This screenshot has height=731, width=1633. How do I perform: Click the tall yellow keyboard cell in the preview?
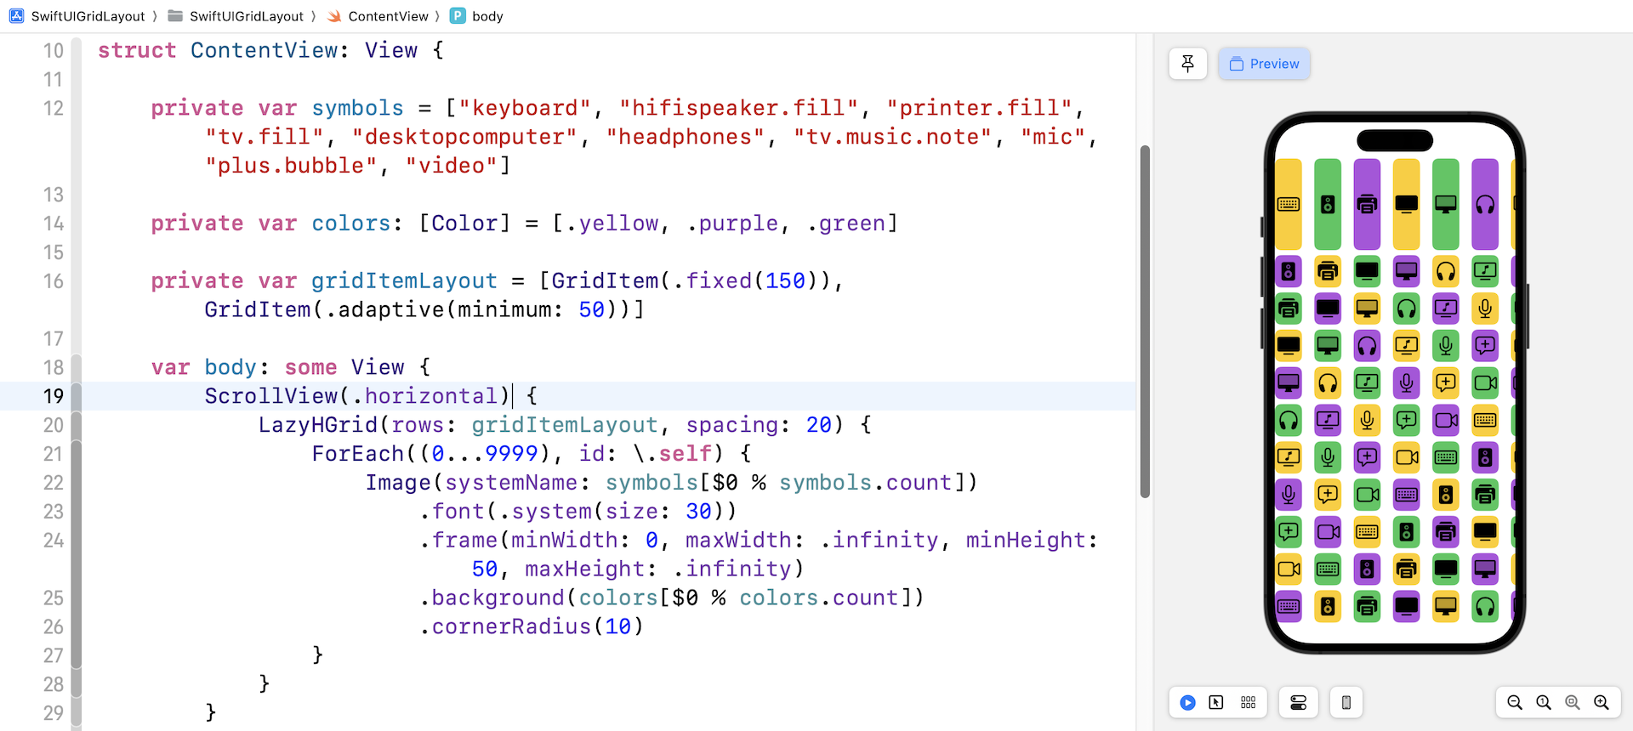(x=1289, y=204)
